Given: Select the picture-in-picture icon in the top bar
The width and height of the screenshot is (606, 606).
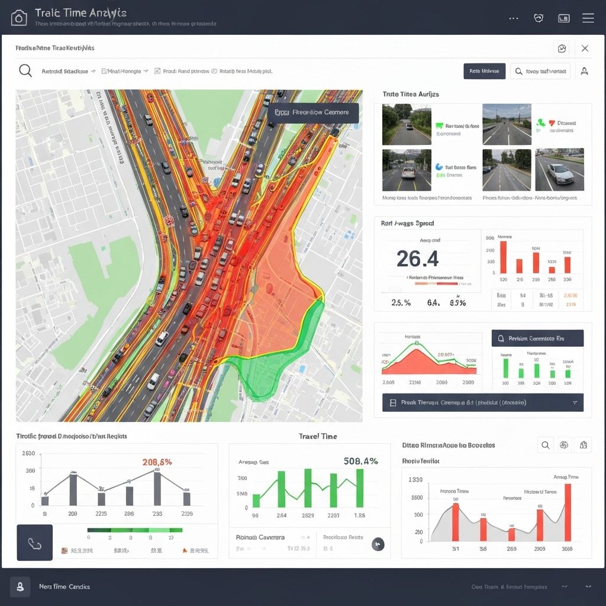Looking at the screenshot, I should [x=563, y=18].
